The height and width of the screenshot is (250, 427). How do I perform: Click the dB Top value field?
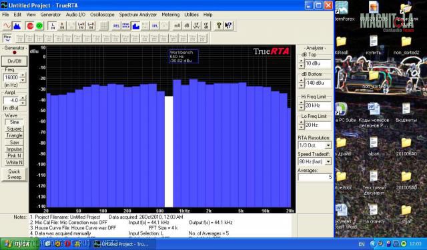click(x=318, y=63)
